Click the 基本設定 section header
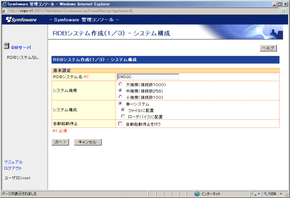This screenshot has width=290, height=198. (x=165, y=71)
